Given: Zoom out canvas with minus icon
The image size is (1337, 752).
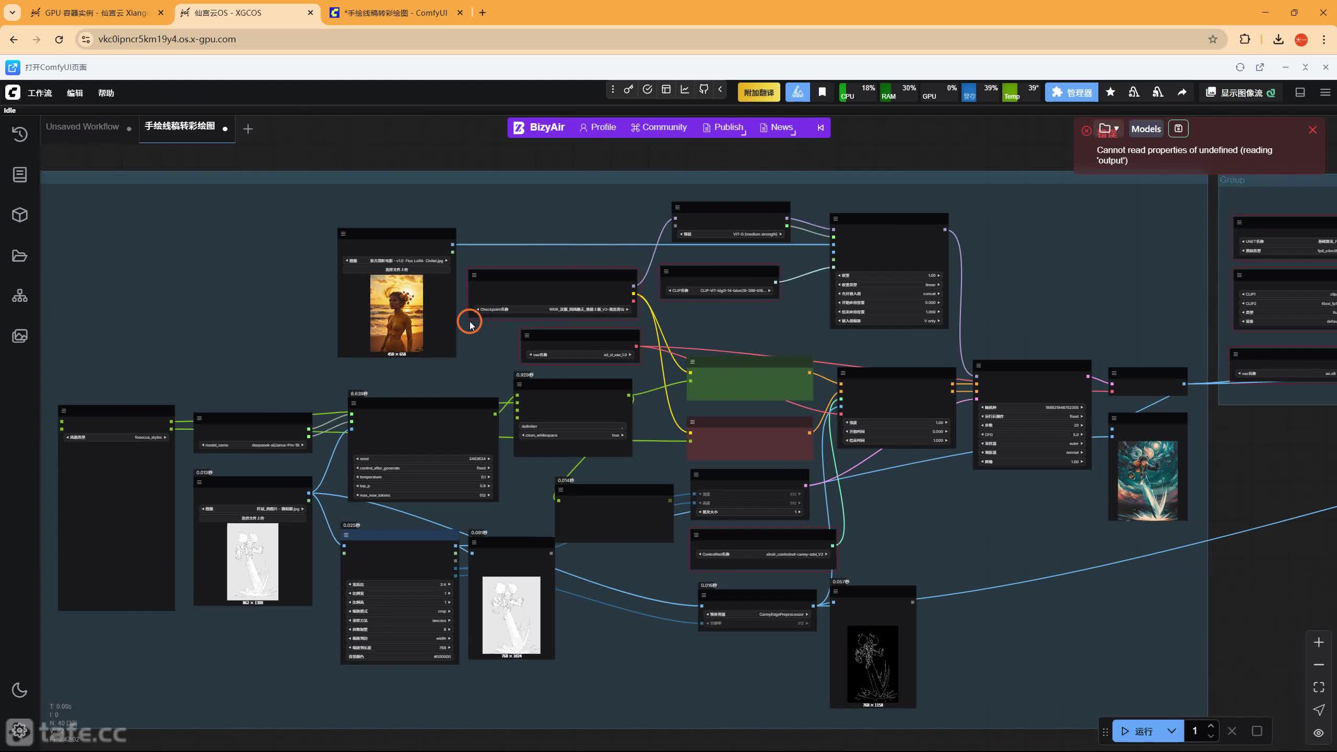Looking at the screenshot, I should (x=1319, y=665).
